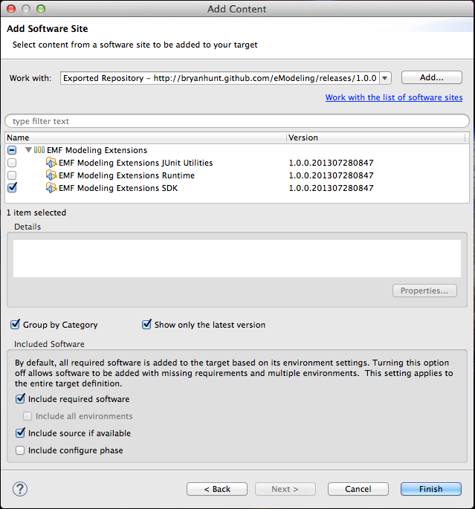Click the Cancel button
The width and height of the screenshot is (475, 509).
(x=358, y=489)
